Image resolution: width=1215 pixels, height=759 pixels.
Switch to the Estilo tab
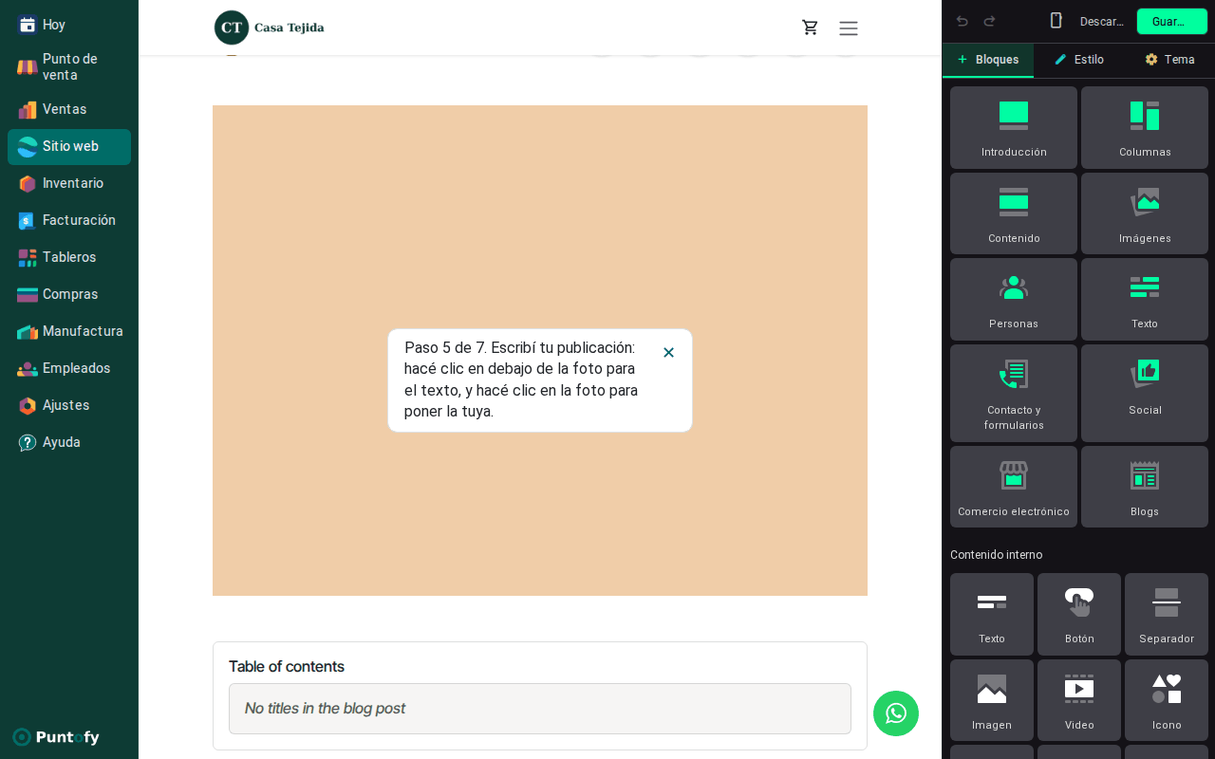(x=1079, y=60)
